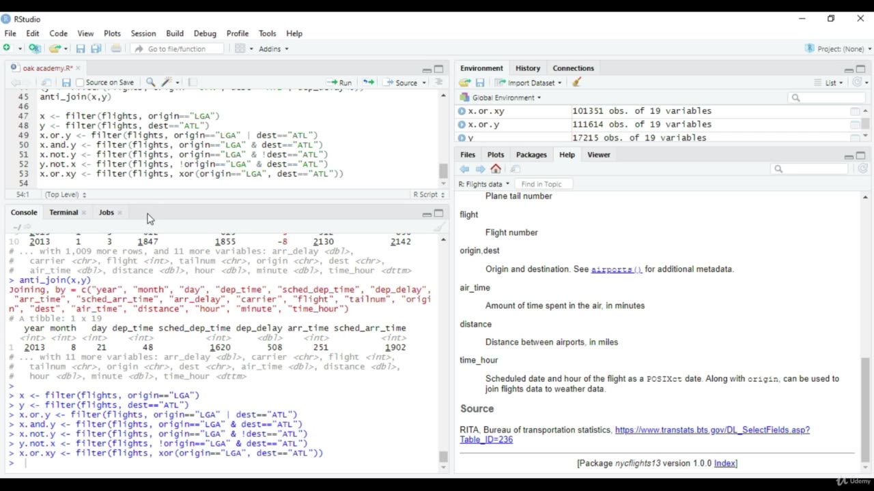Clear environment objects with broom icon
Screen dimensions: 874x491
[x=577, y=83]
